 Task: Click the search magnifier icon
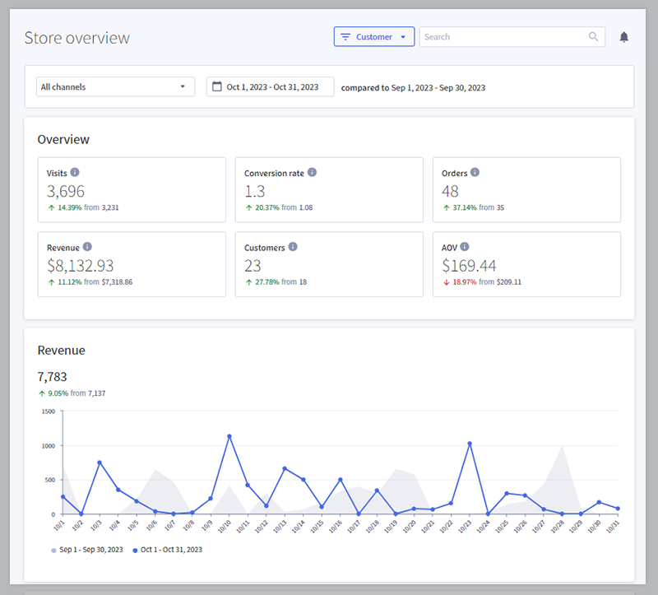[x=593, y=37]
